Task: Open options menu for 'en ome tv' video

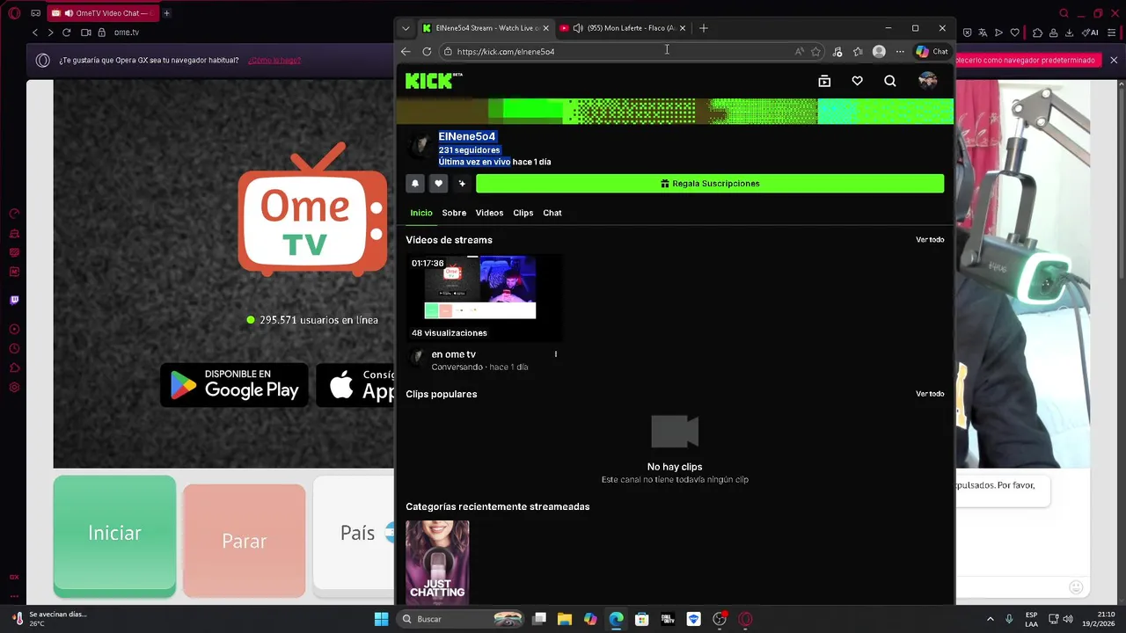Action: (555, 354)
